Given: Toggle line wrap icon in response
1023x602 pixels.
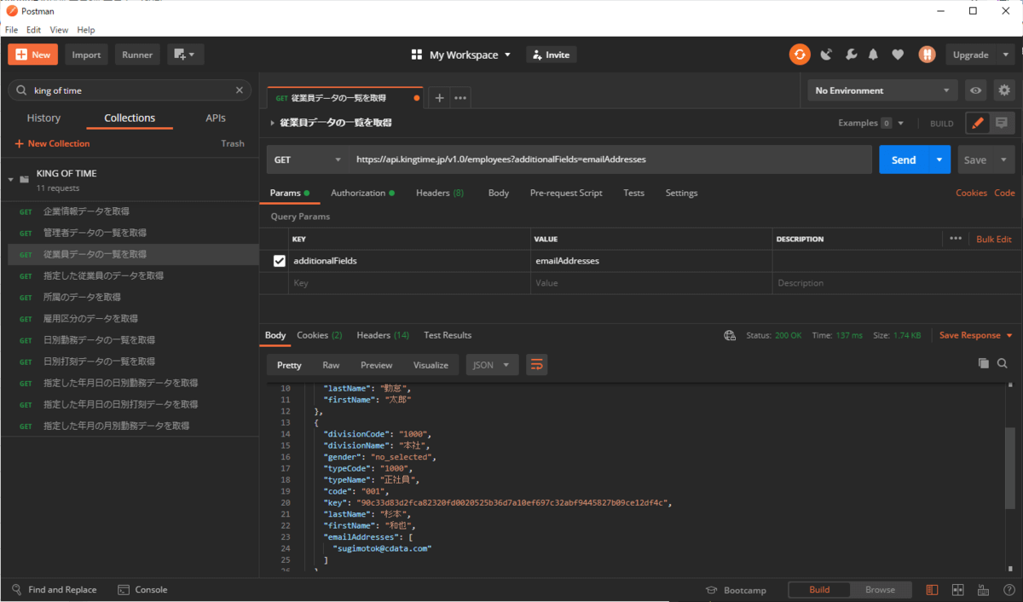Looking at the screenshot, I should click(x=536, y=365).
